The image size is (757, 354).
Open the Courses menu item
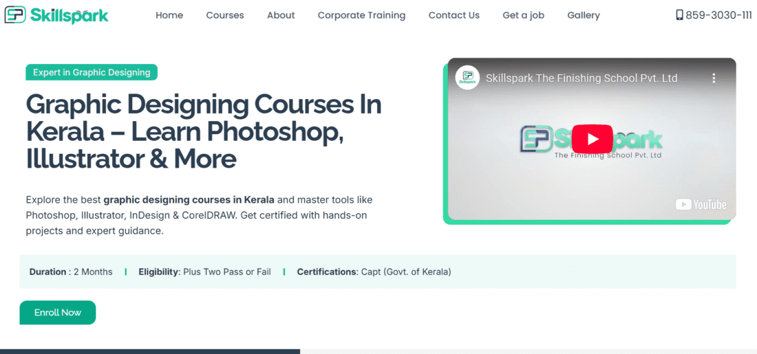(x=225, y=15)
